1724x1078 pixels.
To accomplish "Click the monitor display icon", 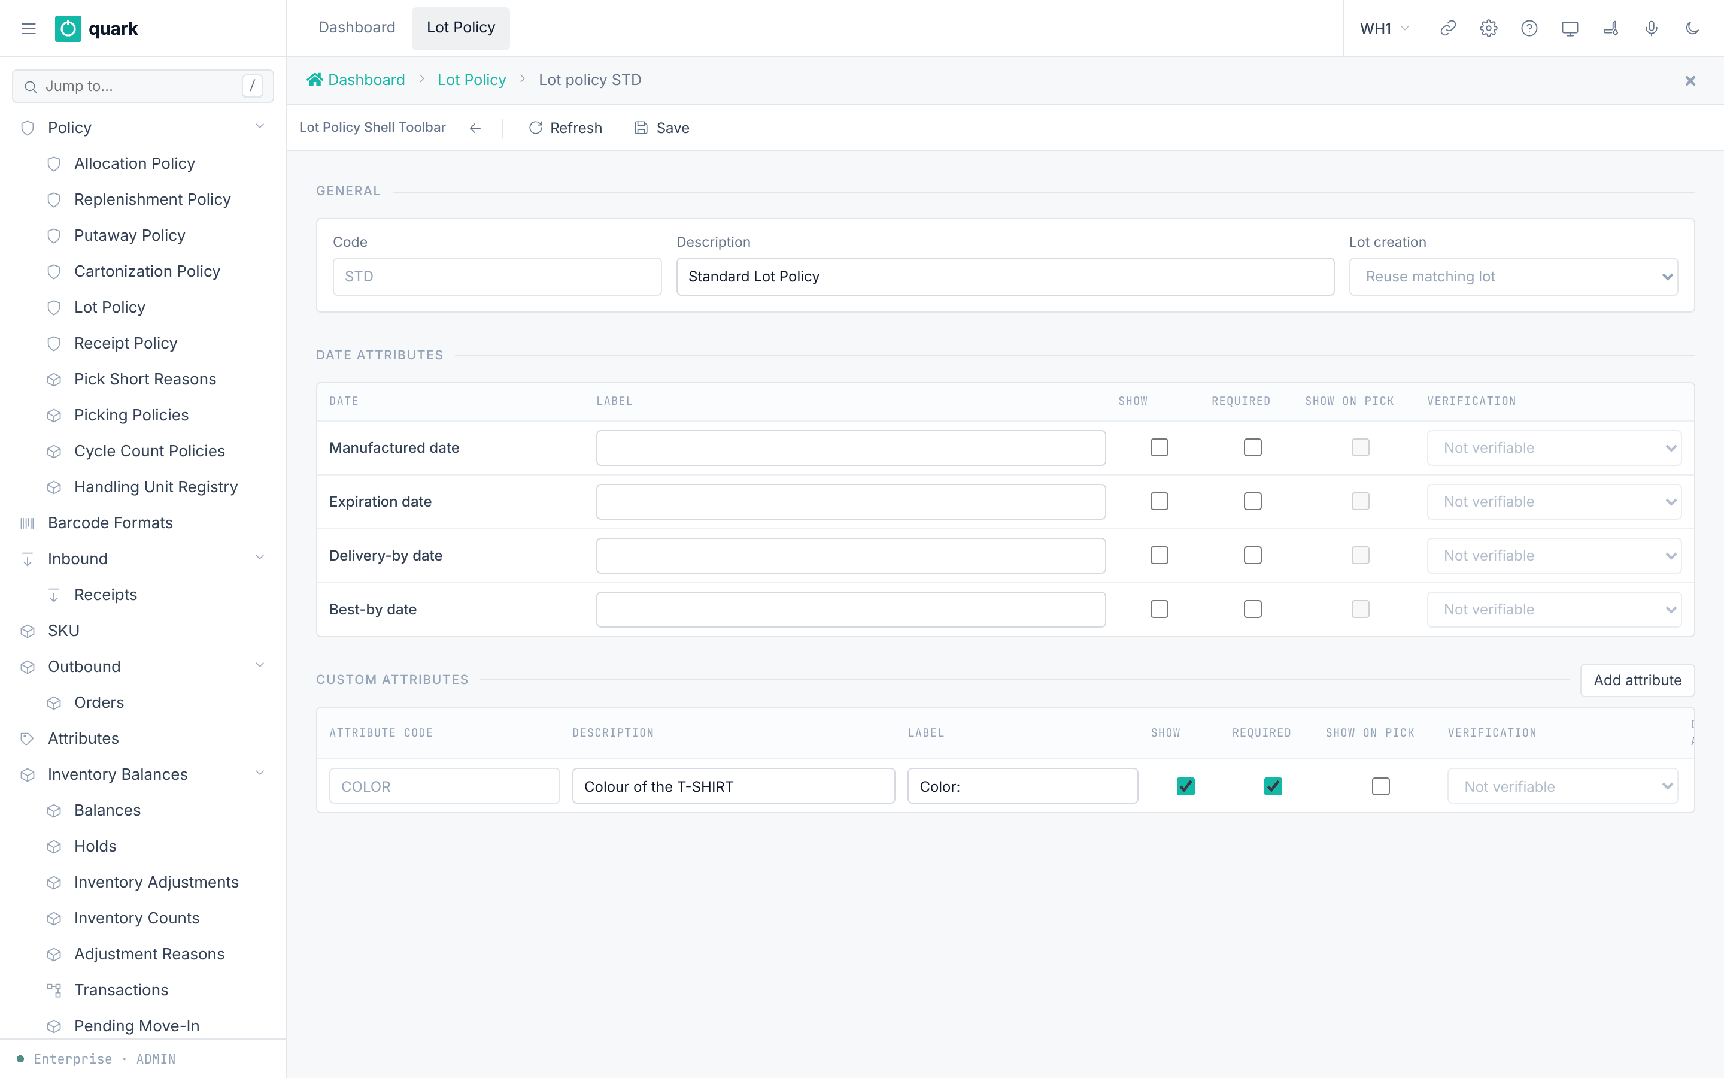I will point(1570,29).
